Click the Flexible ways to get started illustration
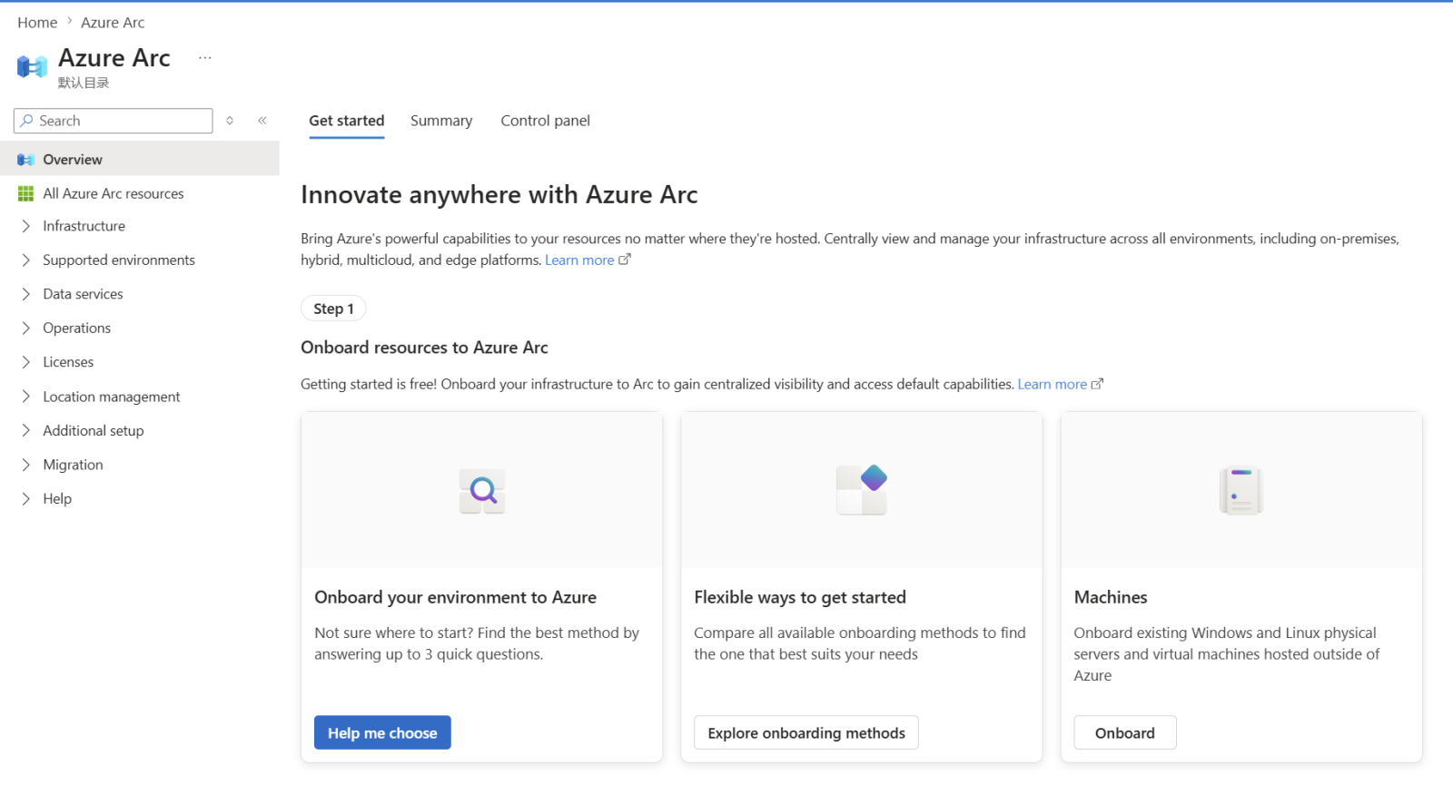This screenshot has height=785, width=1453. [x=861, y=489]
